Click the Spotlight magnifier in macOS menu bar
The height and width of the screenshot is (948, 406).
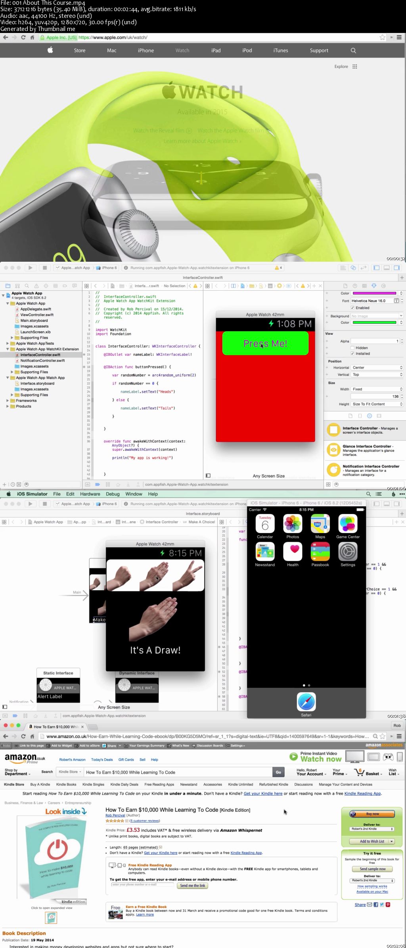(x=368, y=494)
